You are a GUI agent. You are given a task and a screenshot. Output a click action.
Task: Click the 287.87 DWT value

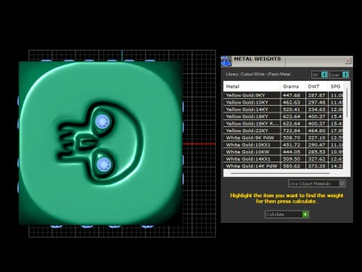tap(317, 95)
